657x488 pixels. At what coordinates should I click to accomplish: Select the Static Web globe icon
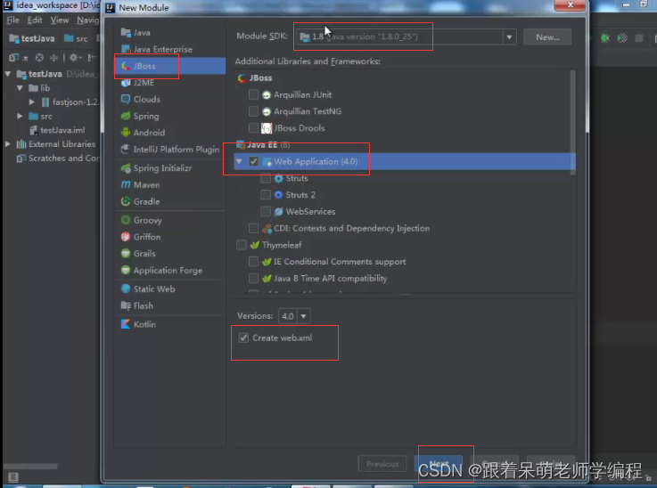coord(126,289)
